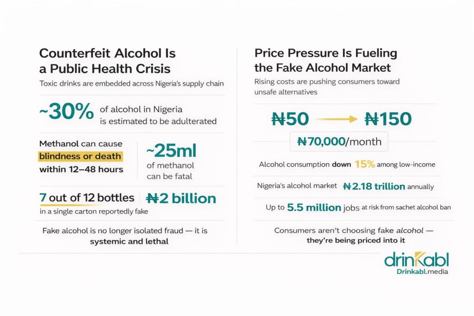The height and width of the screenshot is (316, 474).
Task: Click the "systemic and lethal" text
Action: [x=129, y=241]
